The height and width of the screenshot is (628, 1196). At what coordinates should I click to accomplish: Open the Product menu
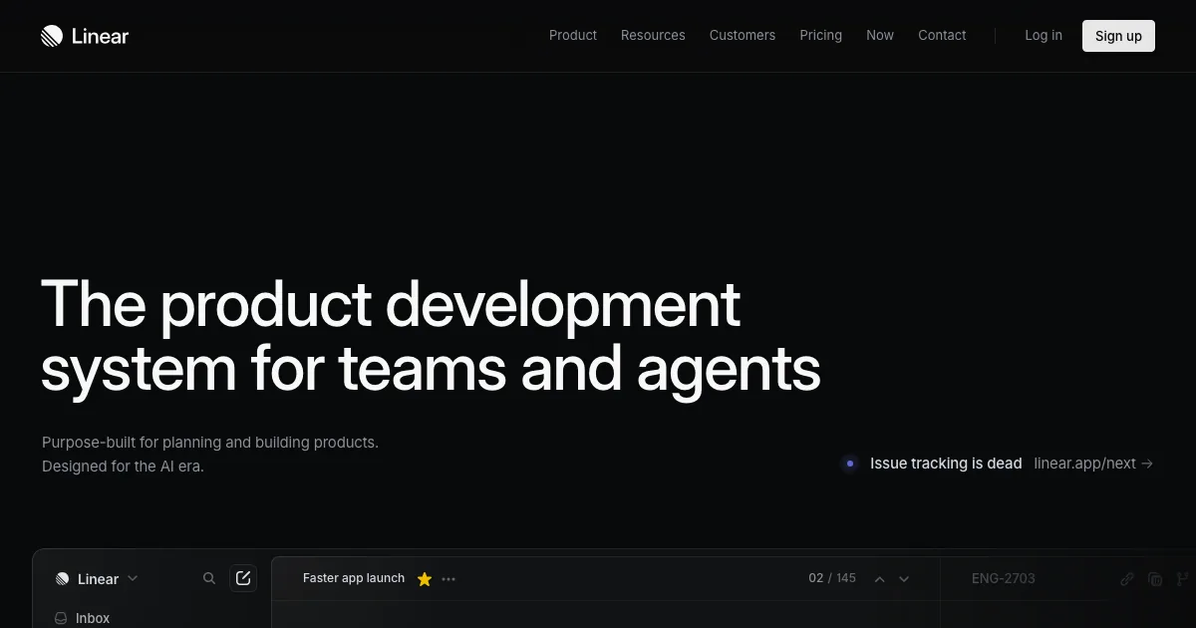click(x=573, y=35)
